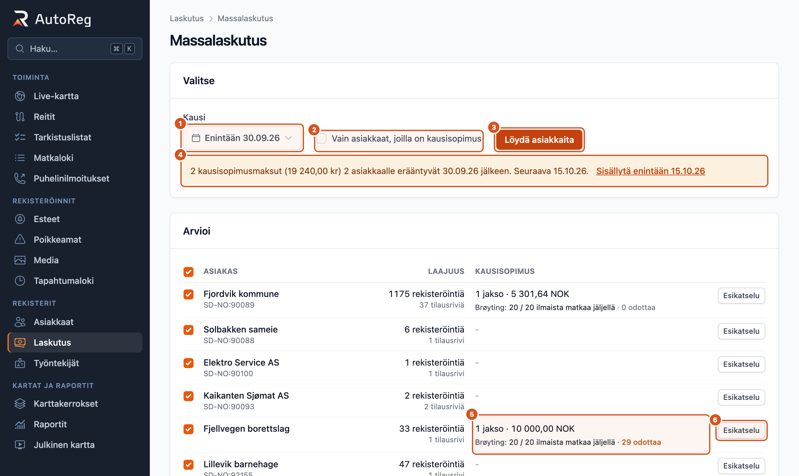The height and width of the screenshot is (476, 799).
Task: Click the Työntekijät badge icon
Action: tap(20, 363)
